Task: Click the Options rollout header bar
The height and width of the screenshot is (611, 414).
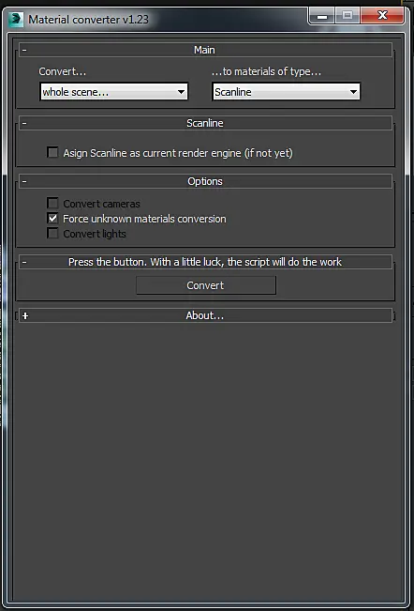Action: [x=205, y=181]
